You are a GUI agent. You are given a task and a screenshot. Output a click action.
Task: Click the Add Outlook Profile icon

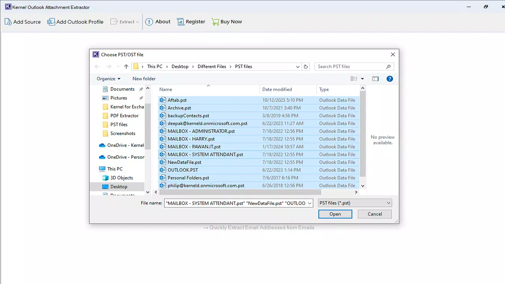click(51, 22)
